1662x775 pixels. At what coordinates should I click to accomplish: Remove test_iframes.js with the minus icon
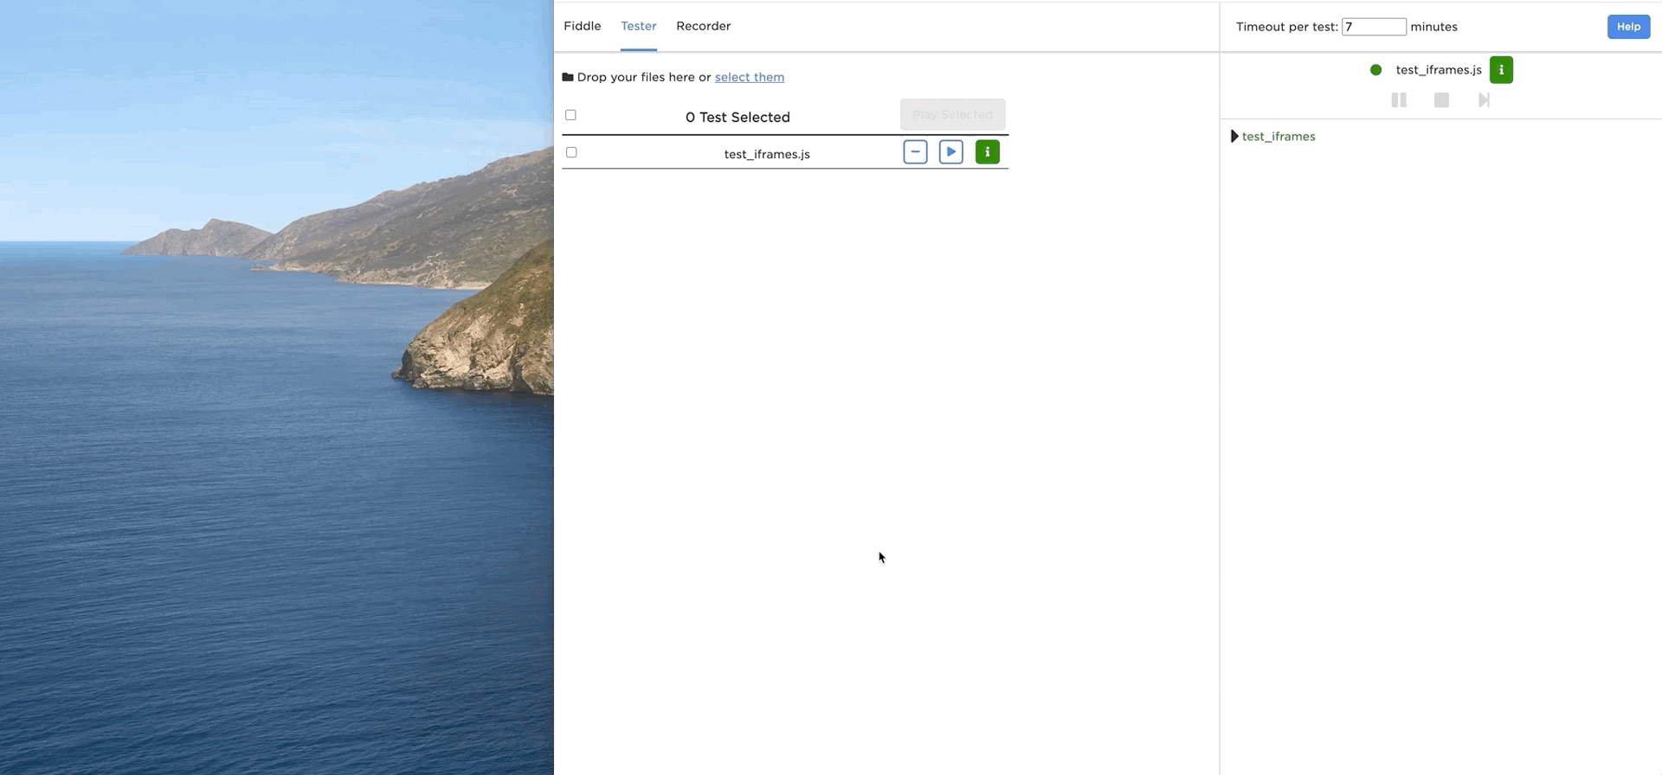click(x=915, y=152)
